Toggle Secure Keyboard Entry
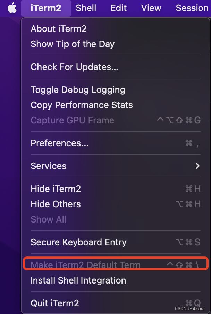 coord(116,242)
